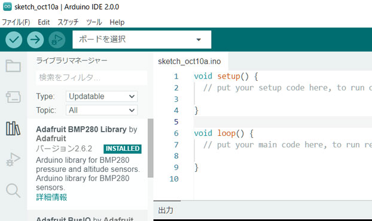Image resolution: width=372 pixels, height=221 pixels.
Task: Open the Search magnifier in the sidebar
Action: tap(13, 190)
